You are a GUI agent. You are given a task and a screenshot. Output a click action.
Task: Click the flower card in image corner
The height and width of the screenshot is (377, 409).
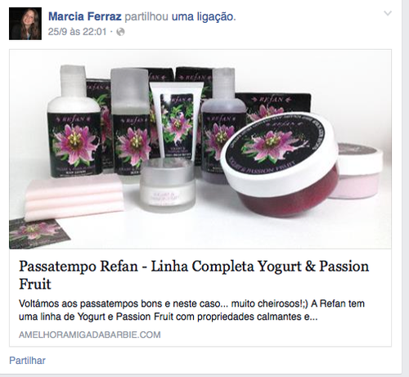(x=37, y=234)
